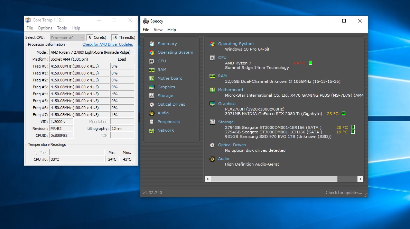Click the CPUID field 0x800F82
The image size is (410, 229).
tap(62, 135)
